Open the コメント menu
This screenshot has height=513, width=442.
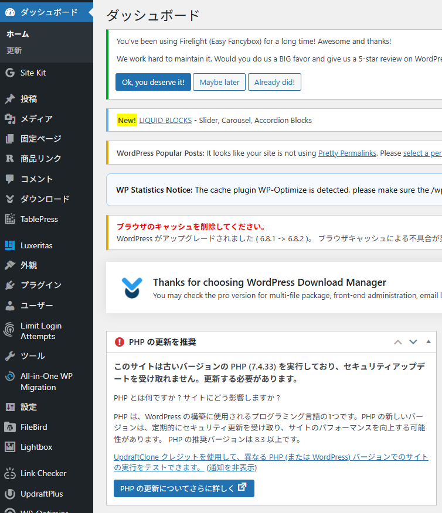pos(46,179)
